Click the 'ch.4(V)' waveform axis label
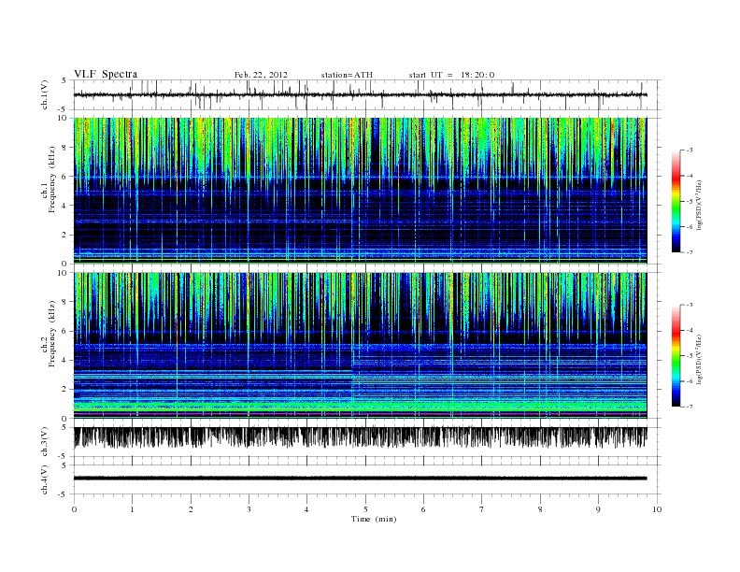740x572 pixels. (44, 479)
